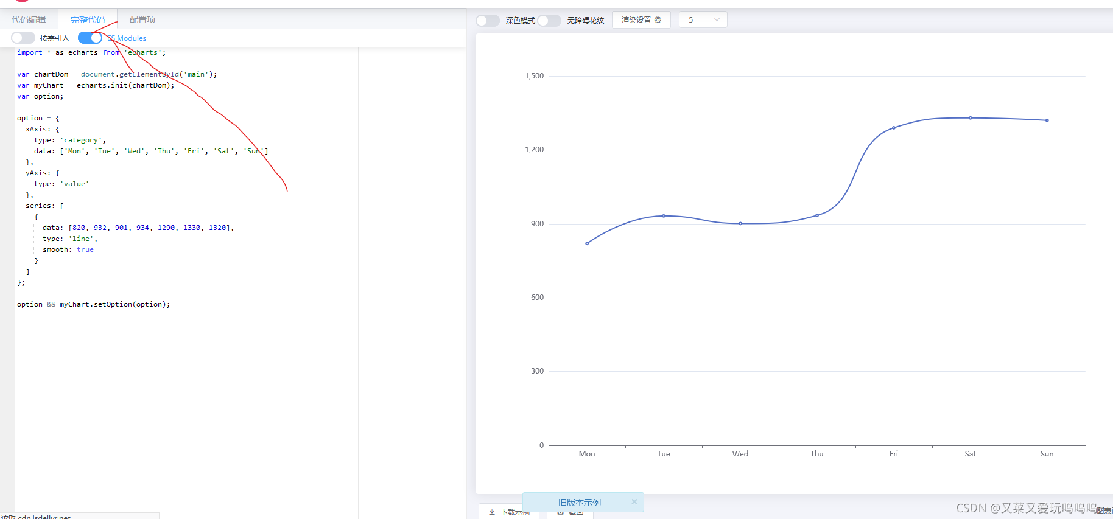Click the '900' y-axis label
Viewport: 1113px width, 519px height.
(538, 224)
